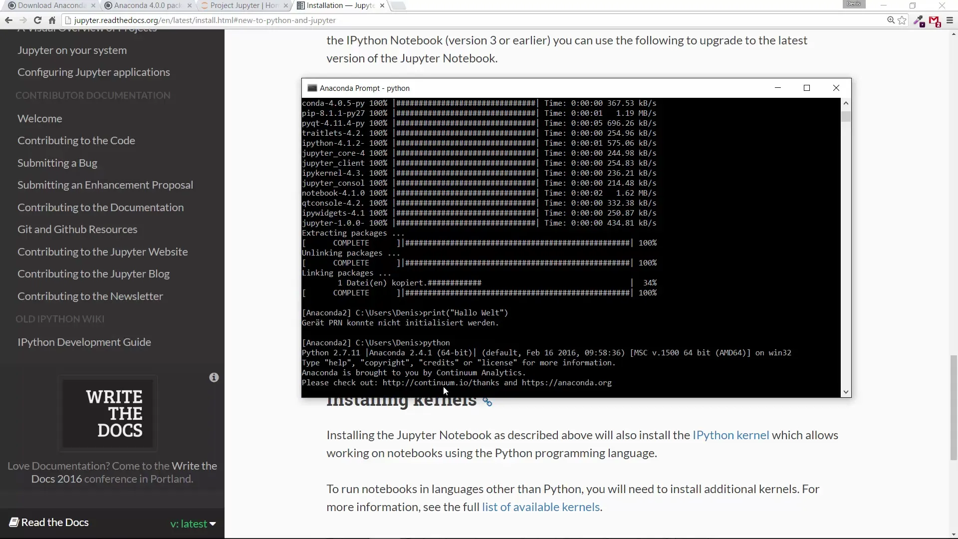958x539 pixels.
Task: Click the 'Linking packages ...' terminal line
Action: 346,273
